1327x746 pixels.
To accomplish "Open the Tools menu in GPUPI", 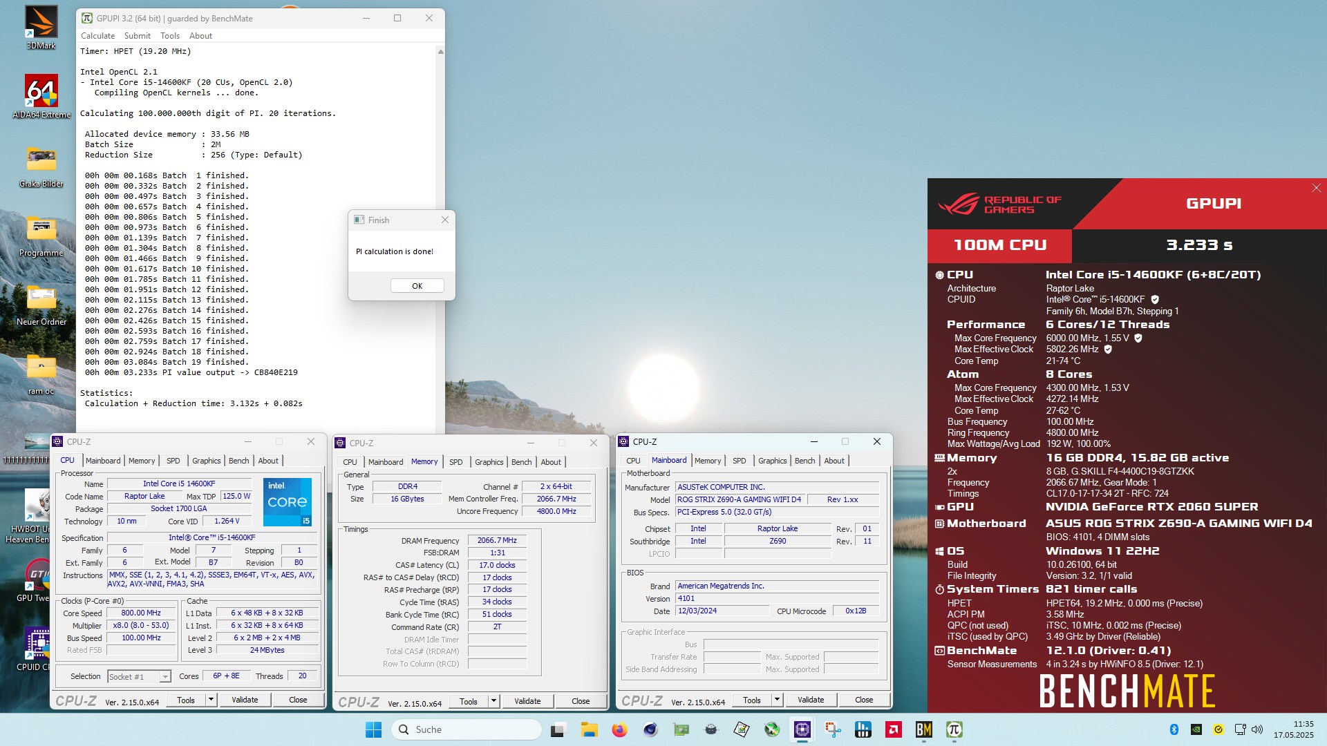I will [x=169, y=36].
